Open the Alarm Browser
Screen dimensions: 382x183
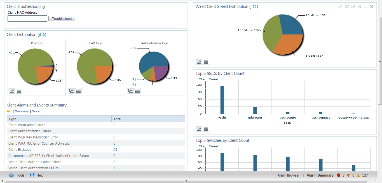(x=289, y=175)
